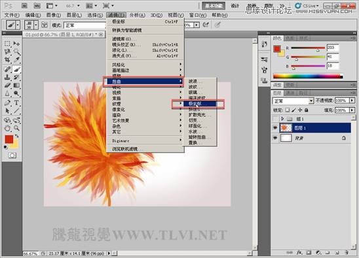Enable airbrush mode in options bar
The width and height of the screenshot is (359, 258).
pos(206,25)
